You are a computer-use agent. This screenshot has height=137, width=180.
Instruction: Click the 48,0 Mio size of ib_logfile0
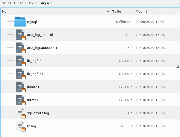(x=125, y=61)
